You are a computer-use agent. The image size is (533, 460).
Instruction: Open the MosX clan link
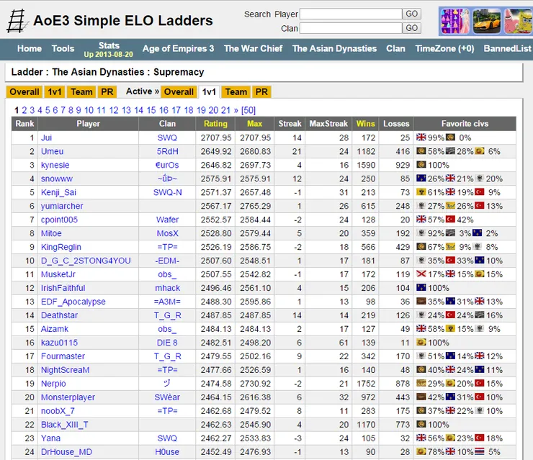tap(167, 233)
